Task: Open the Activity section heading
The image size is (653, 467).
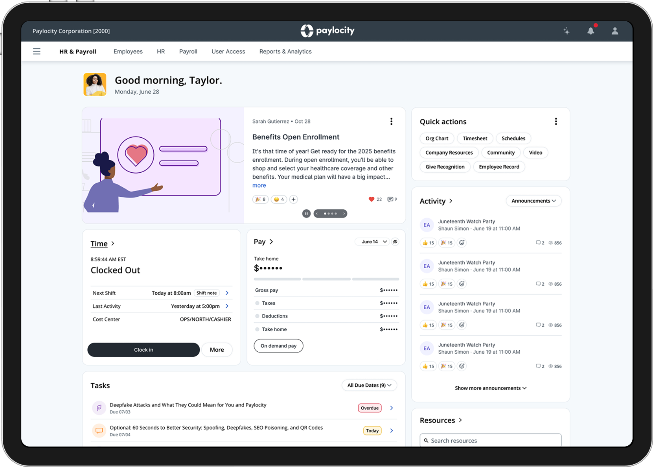Action: click(436, 201)
